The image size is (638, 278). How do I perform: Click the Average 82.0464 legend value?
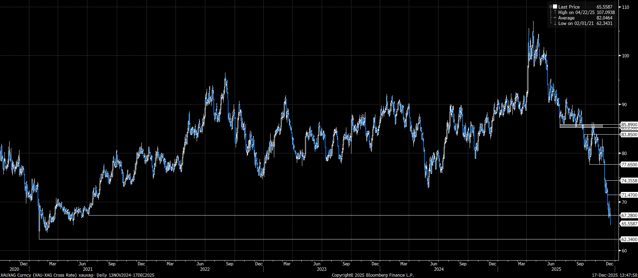tap(604, 18)
